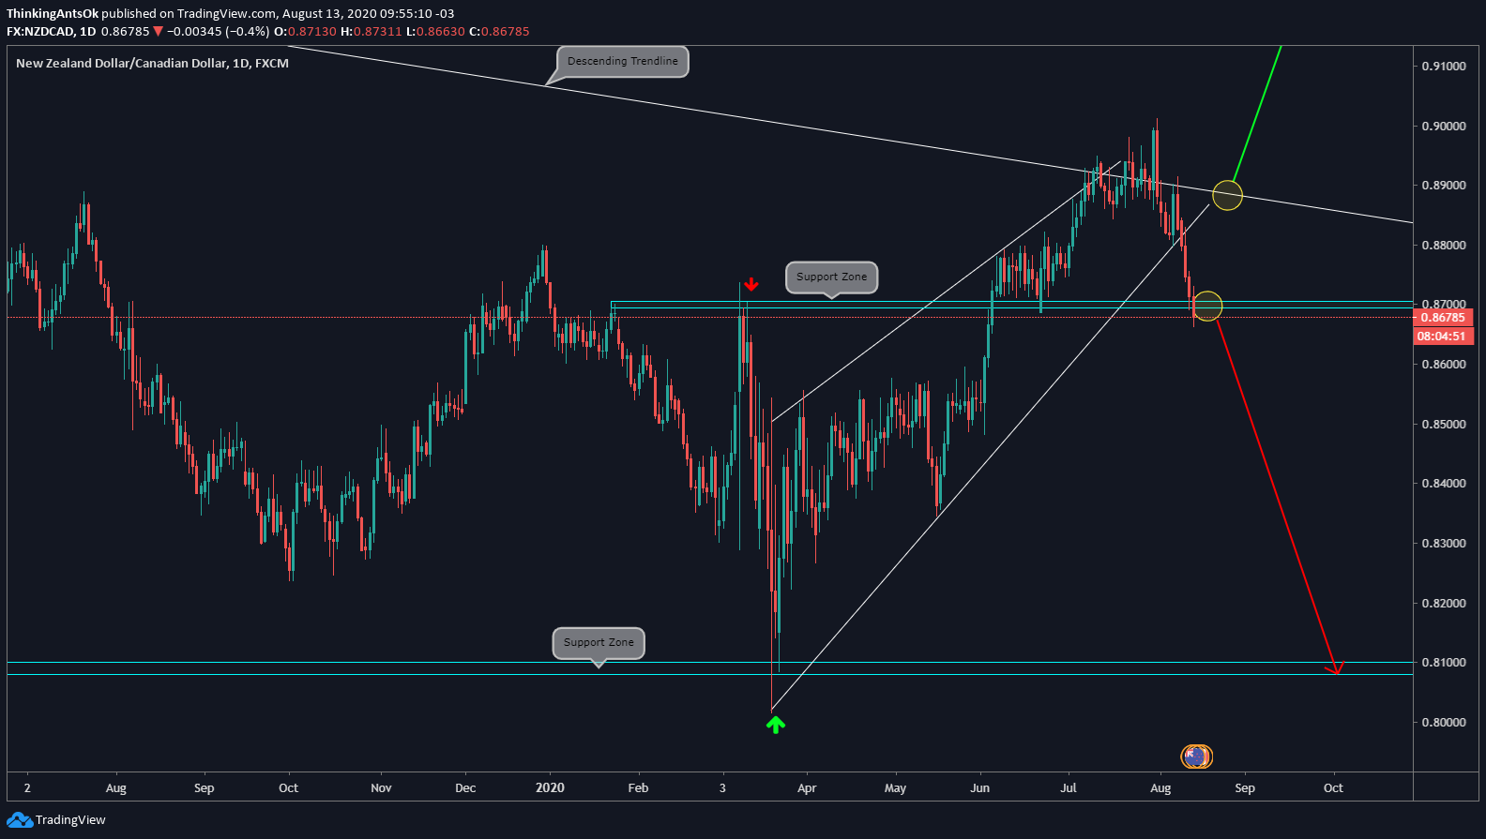
Task: Click the 2020 year label on time axis
Action: pos(550,787)
